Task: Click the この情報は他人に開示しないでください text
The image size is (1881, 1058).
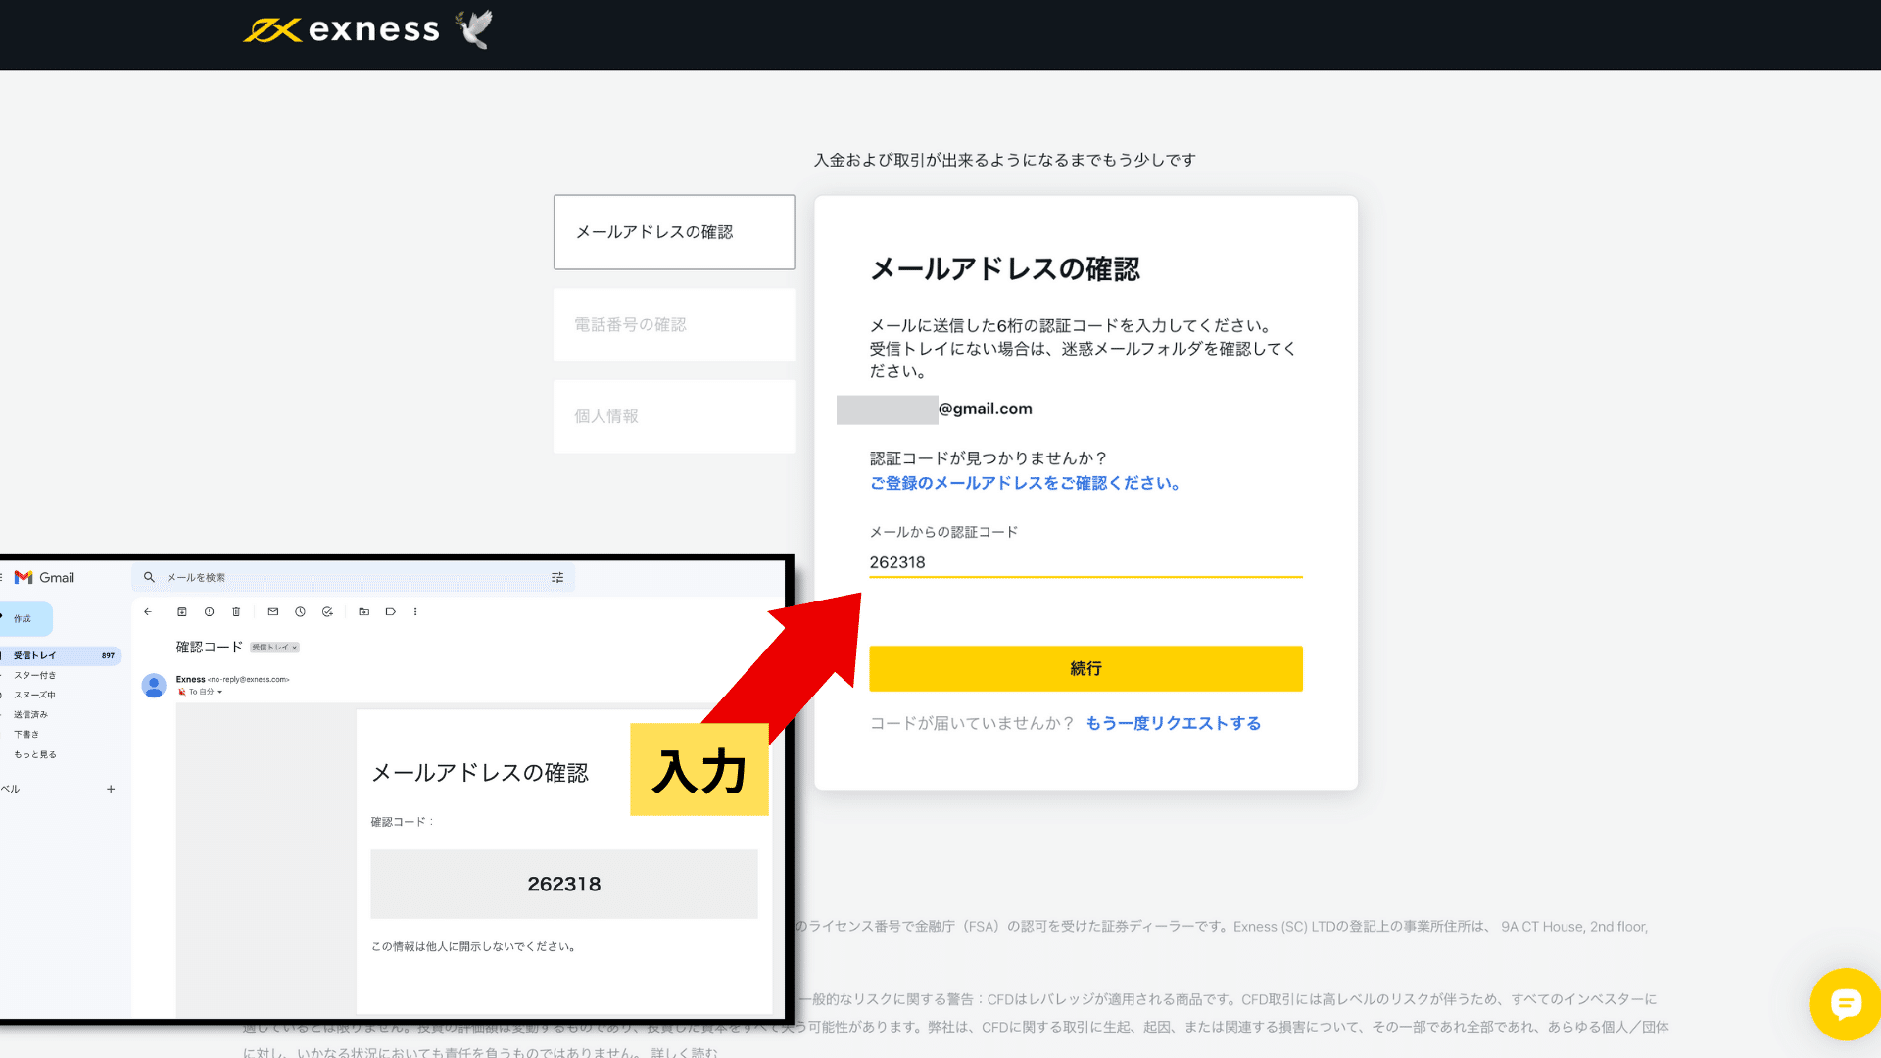Action: [473, 947]
